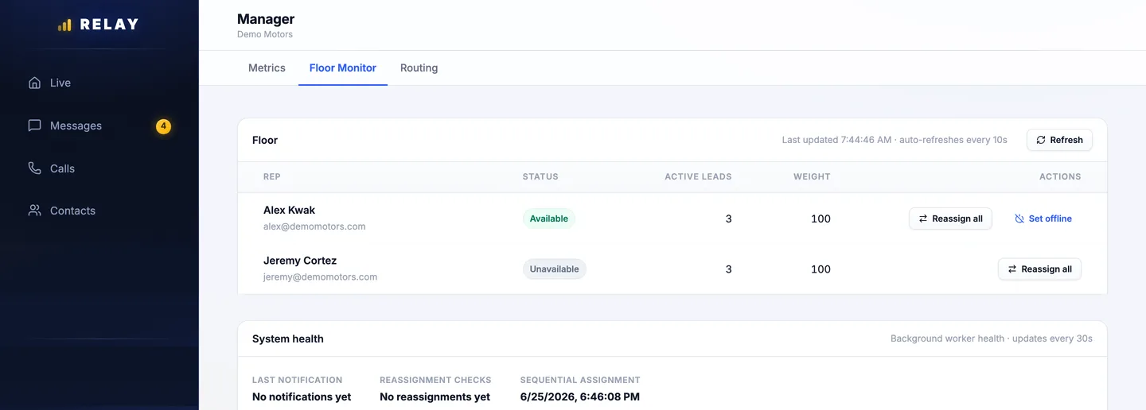Refresh the Floor table

tap(1059, 140)
